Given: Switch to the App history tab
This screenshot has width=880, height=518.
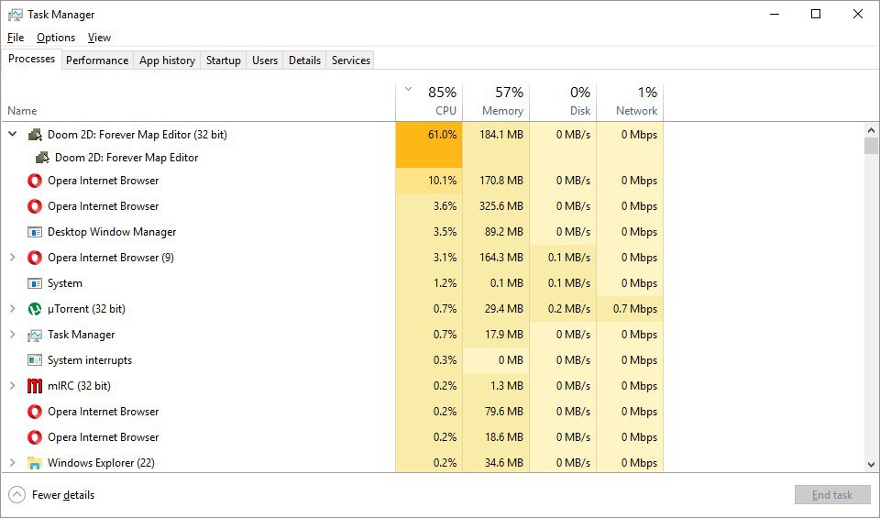Looking at the screenshot, I should point(167,60).
